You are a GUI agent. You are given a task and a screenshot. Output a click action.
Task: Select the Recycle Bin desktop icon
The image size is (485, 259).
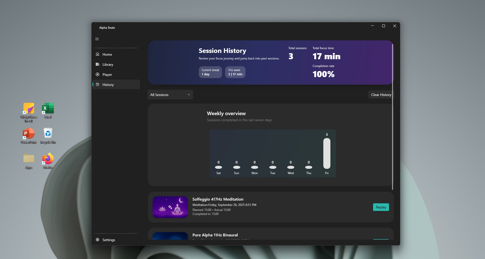48,136
